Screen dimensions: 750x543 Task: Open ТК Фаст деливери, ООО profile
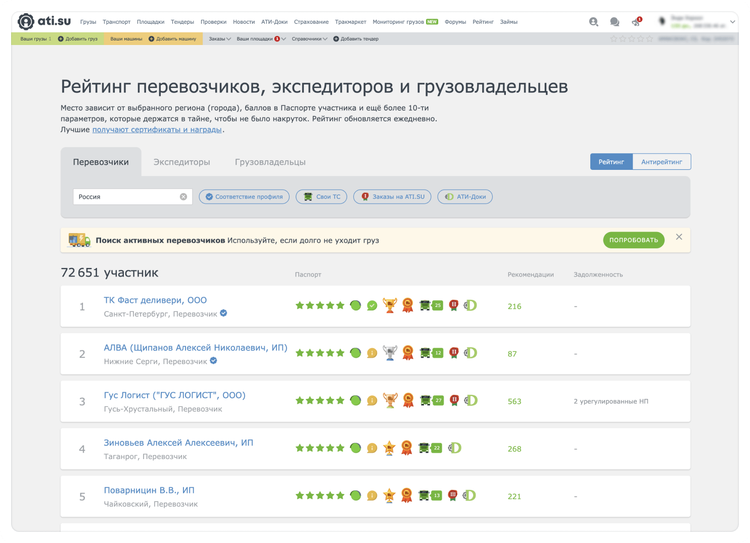155,300
